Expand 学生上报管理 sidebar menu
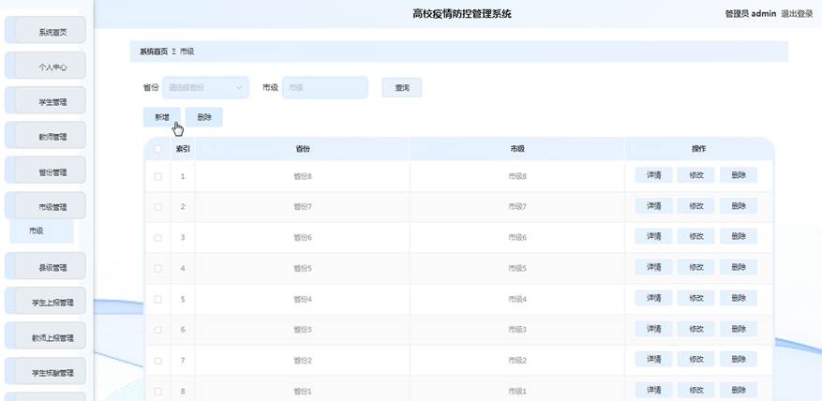822x401 pixels. (x=46, y=301)
